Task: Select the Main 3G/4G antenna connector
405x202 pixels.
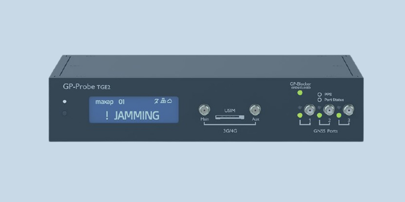Action: (x=204, y=109)
